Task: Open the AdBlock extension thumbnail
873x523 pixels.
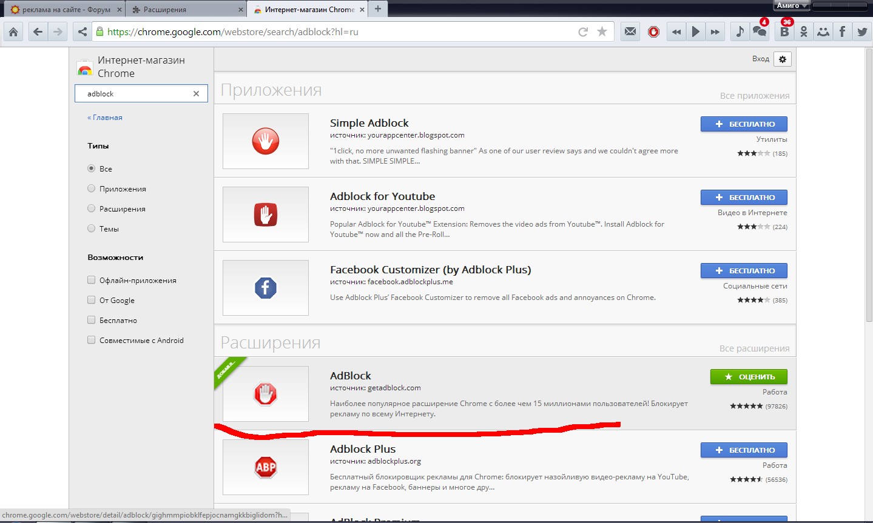Action: 266,394
